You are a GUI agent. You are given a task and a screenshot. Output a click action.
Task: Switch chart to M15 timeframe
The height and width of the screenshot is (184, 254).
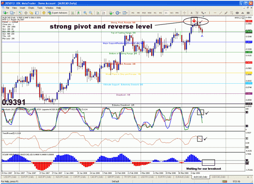(x=144, y=13)
